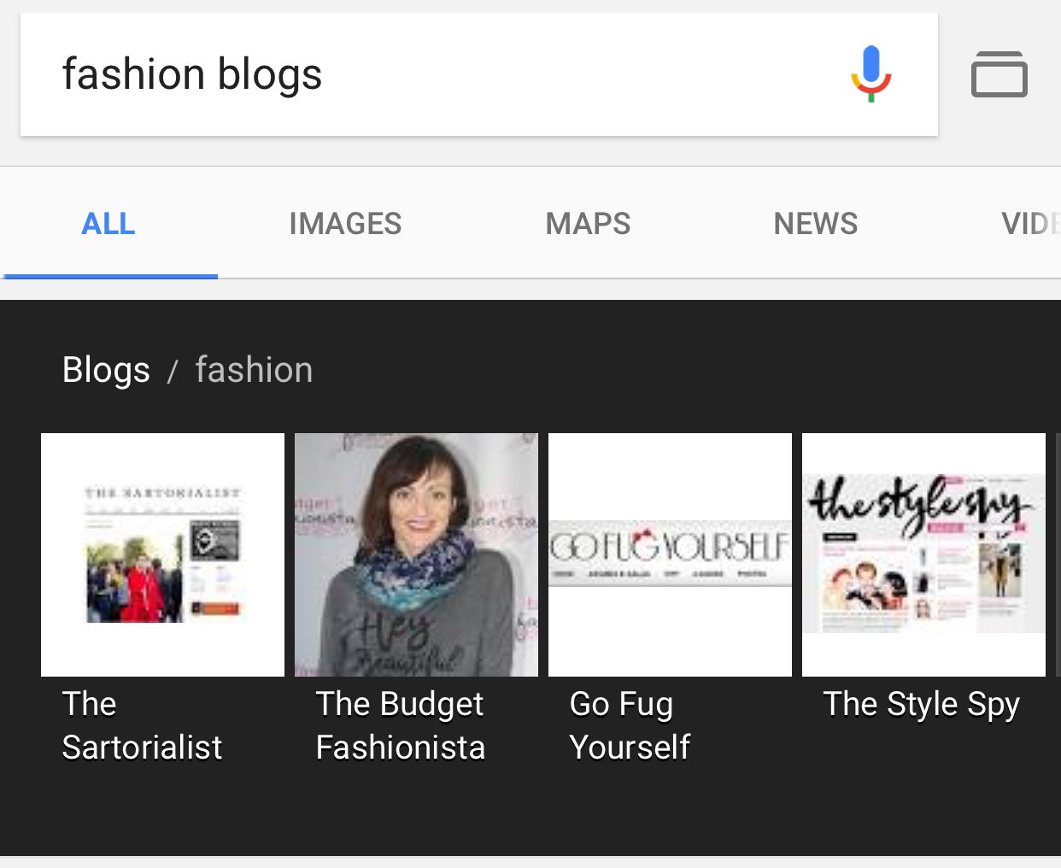Tap the voice search microphone icon
Viewport: 1061px width, 868px height.
tap(870, 74)
